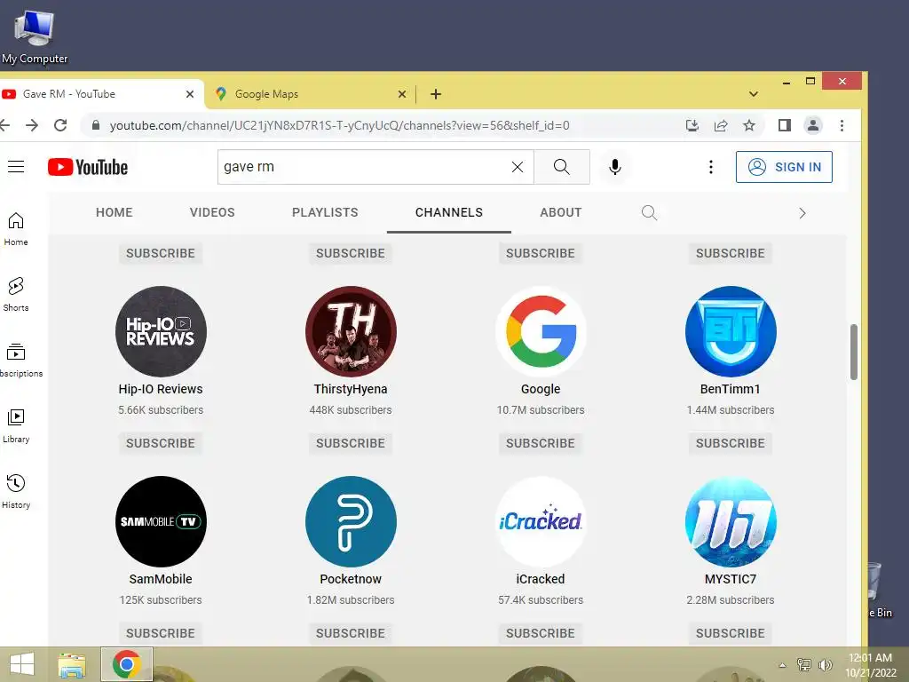Select the CHANNELS tab
The width and height of the screenshot is (909, 682).
(449, 212)
